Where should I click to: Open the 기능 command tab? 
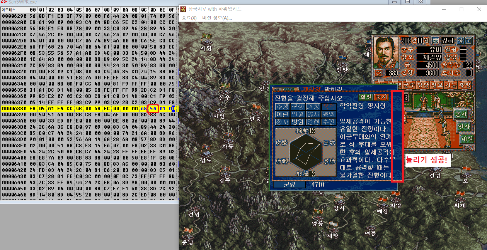(x=451, y=85)
